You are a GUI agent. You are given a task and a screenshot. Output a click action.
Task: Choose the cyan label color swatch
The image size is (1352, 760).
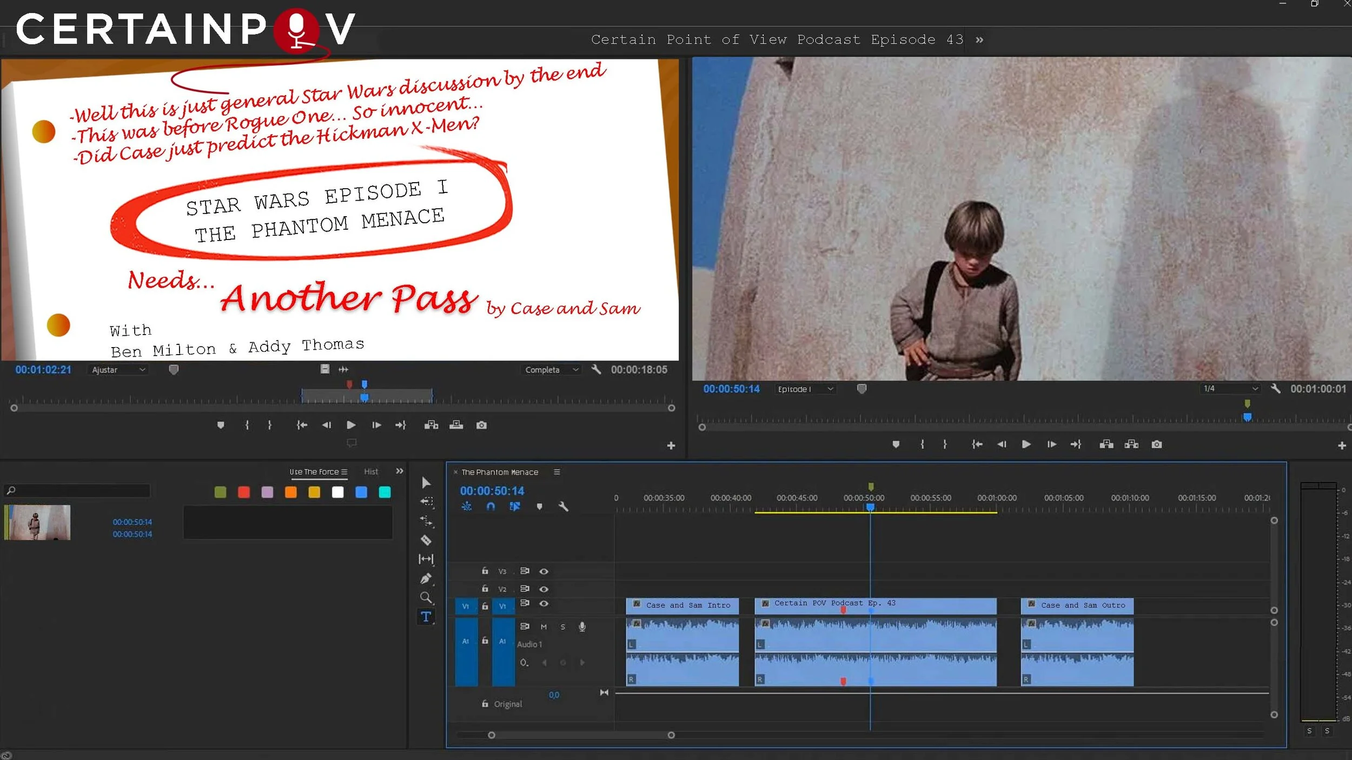pyautogui.click(x=385, y=492)
